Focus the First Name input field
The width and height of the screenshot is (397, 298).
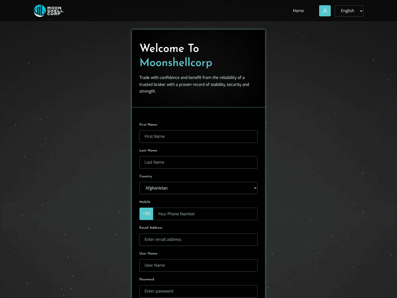click(x=198, y=136)
